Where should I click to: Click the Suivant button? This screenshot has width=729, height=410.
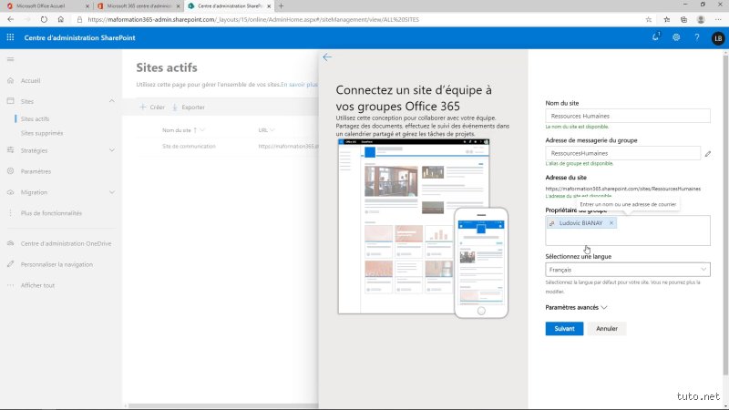[564, 329]
